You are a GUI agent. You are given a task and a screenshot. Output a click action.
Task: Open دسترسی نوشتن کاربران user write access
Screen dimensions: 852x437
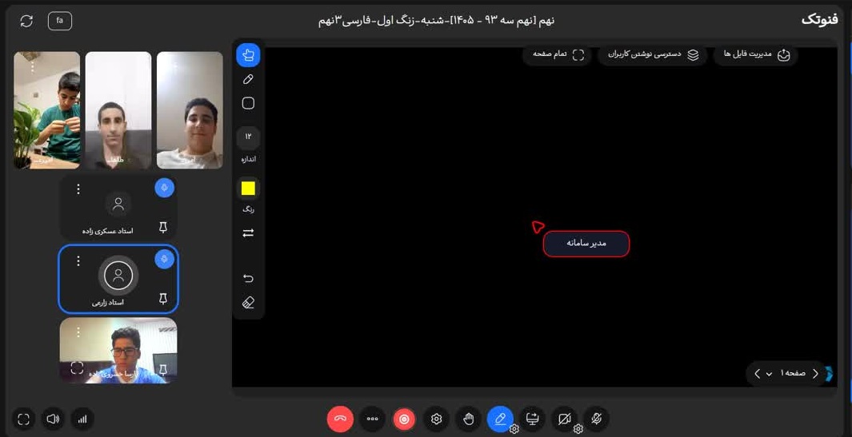tap(653, 55)
